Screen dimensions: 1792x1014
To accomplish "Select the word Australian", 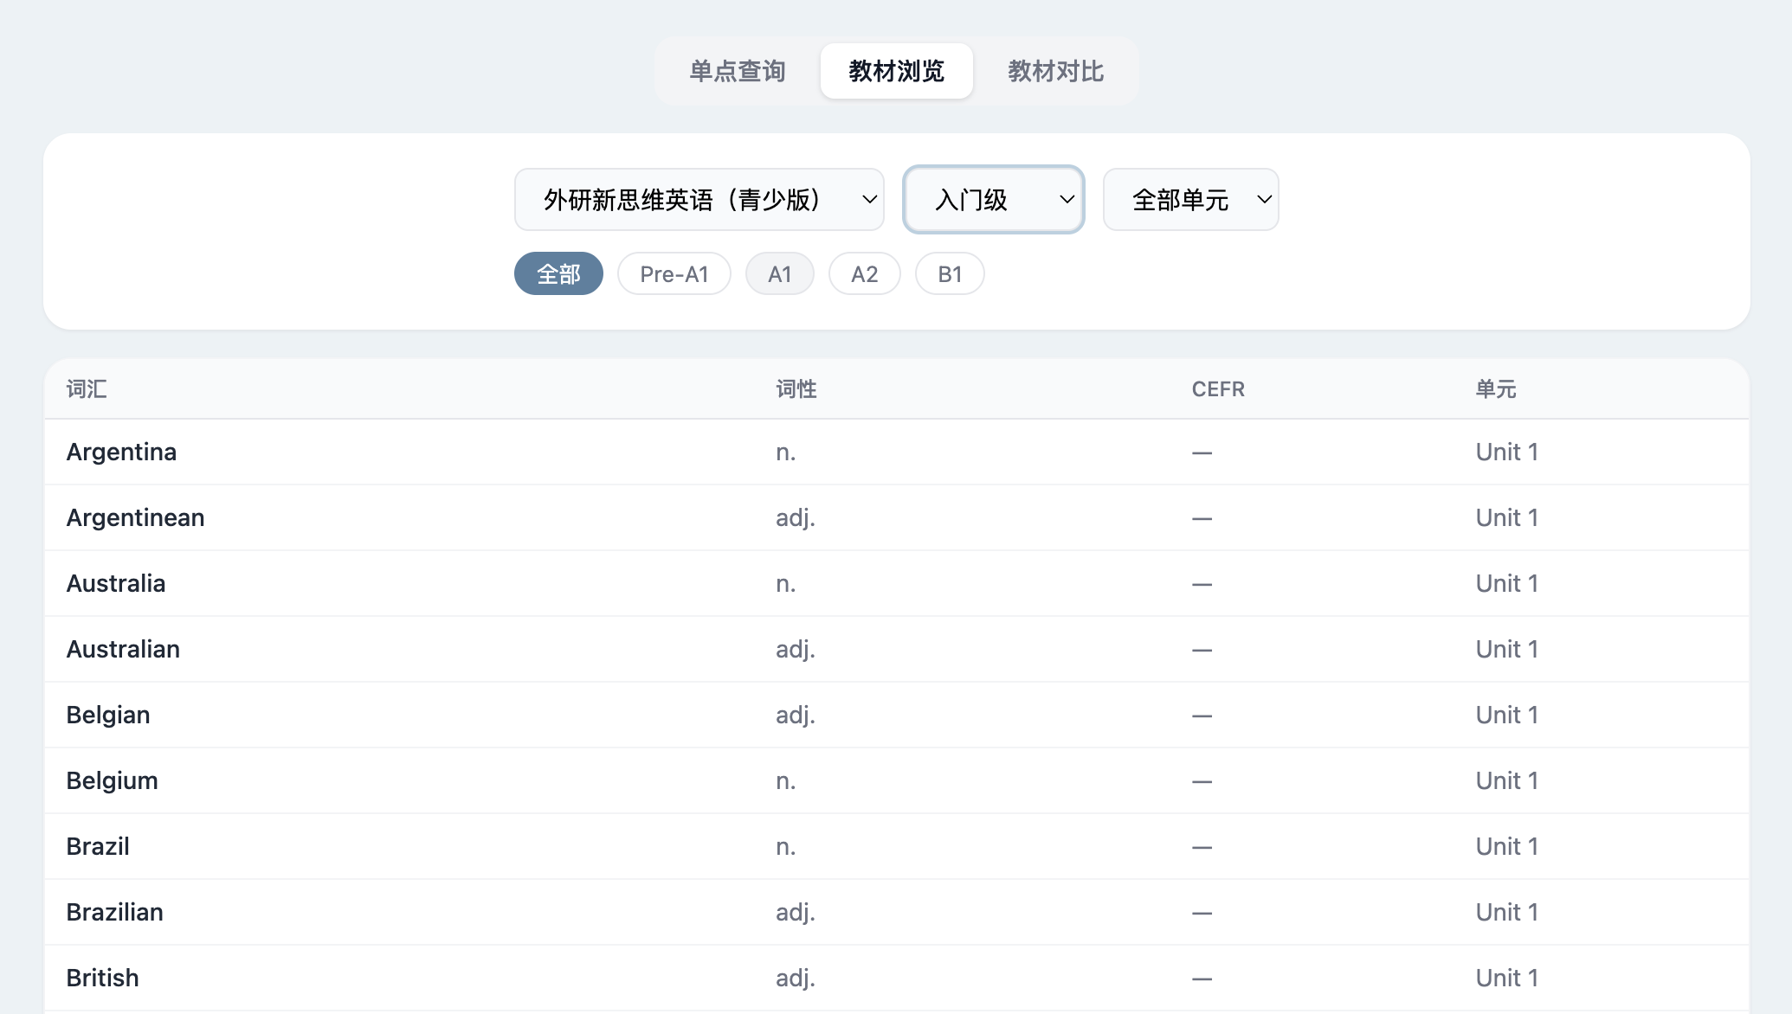I will click(x=123, y=649).
